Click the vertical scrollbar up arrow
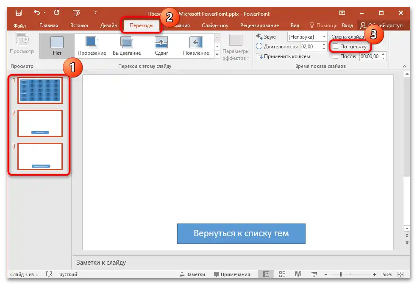This screenshot has height=285, width=417. tap(407, 74)
